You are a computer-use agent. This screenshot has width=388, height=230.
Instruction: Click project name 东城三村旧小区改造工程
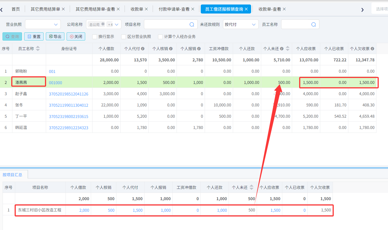pyautogui.click(x=40, y=210)
